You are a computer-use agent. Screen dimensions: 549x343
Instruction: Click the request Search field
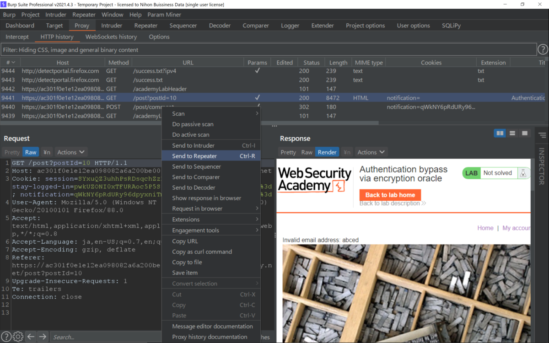click(106, 337)
